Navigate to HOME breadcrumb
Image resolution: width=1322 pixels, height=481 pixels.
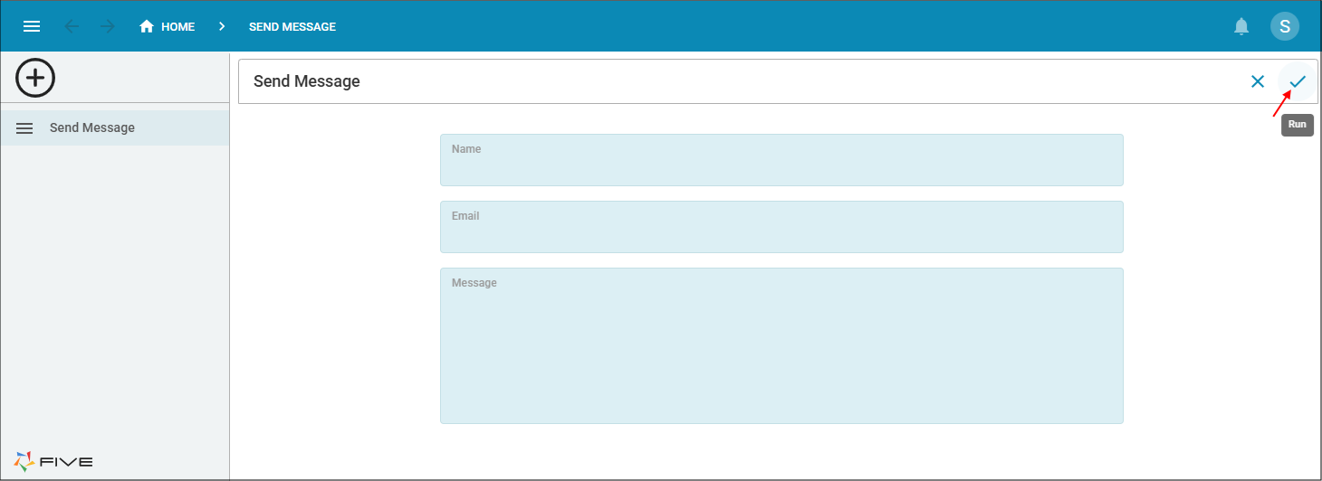[x=177, y=27]
